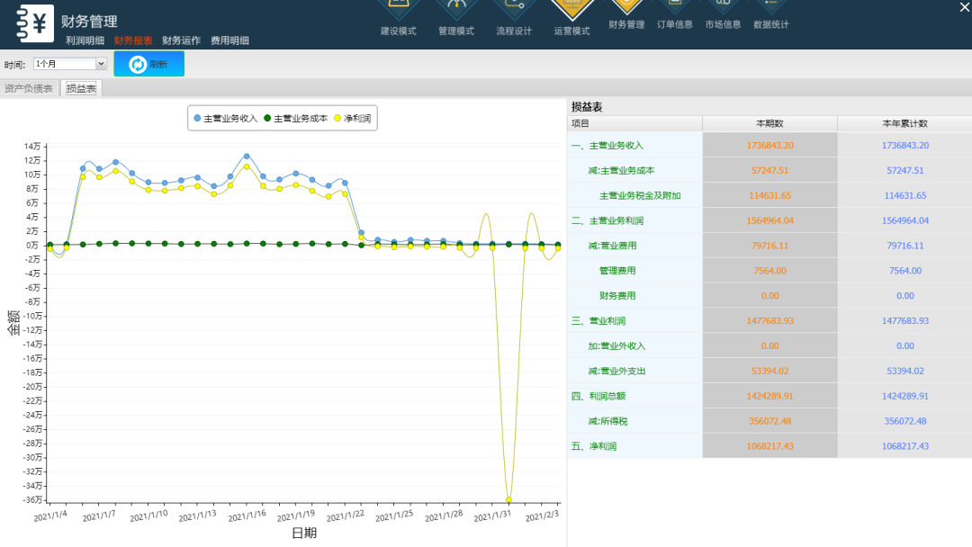Viewport: 972px width, 547px height.
Task: Click orange value 114631.65
Action: coord(769,195)
